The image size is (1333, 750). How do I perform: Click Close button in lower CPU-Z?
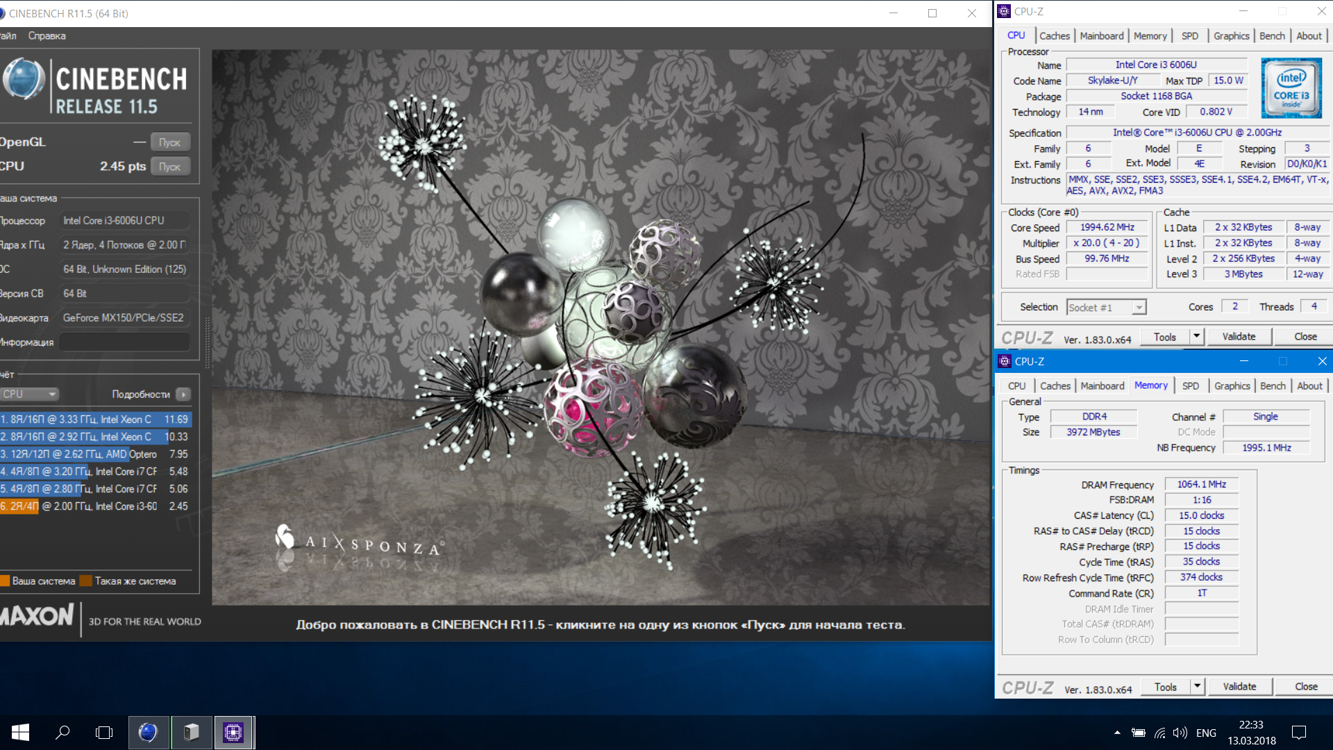click(x=1306, y=687)
